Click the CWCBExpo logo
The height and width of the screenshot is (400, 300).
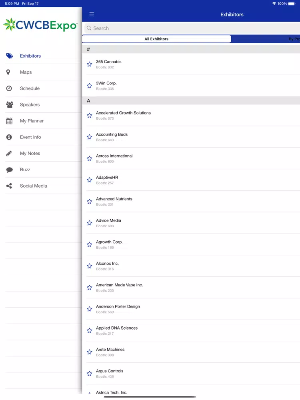40,25
